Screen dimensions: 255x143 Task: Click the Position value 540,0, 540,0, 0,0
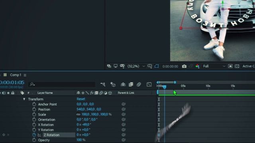(x=89, y=109)
